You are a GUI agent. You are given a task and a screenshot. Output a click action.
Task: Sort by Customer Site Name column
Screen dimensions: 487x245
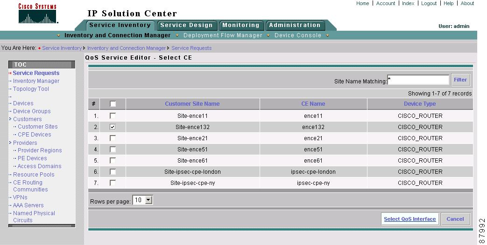(192, 104)
